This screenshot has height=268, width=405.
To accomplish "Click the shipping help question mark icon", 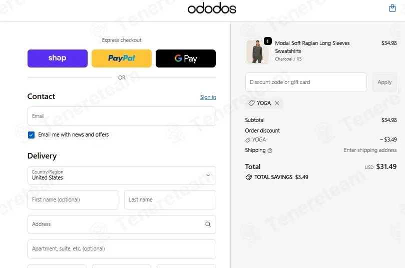I will (x=270, y=150).
